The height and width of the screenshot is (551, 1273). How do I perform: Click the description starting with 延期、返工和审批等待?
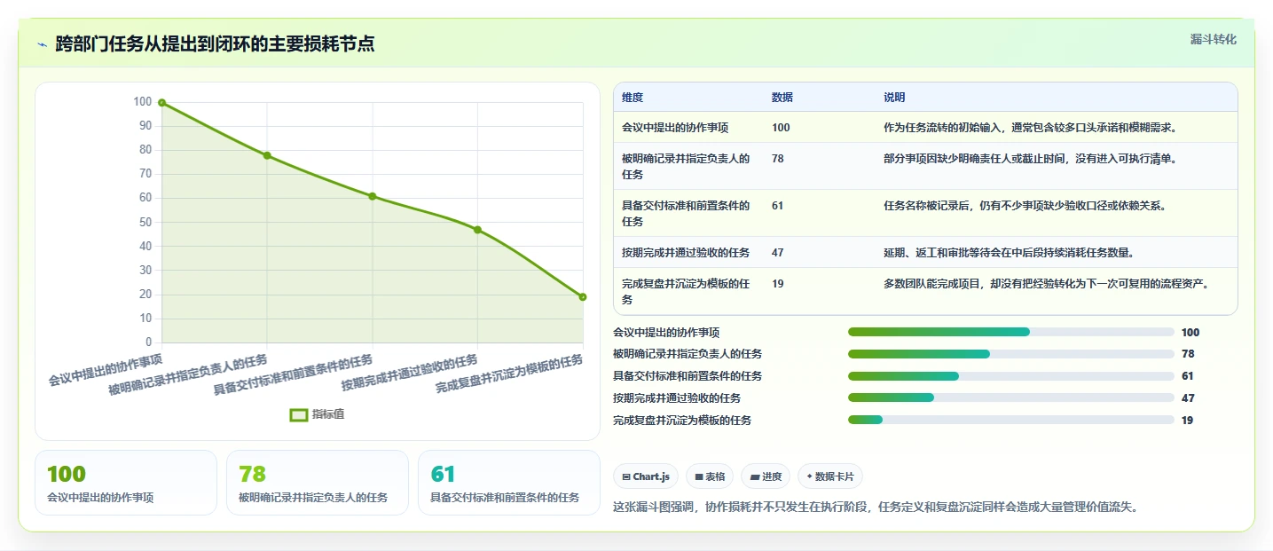pyautogui.click(x=1009, y=253)
